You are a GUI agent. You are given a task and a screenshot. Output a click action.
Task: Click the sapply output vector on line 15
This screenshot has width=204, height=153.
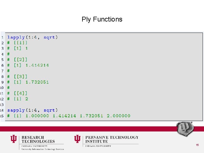pos(69,116)
